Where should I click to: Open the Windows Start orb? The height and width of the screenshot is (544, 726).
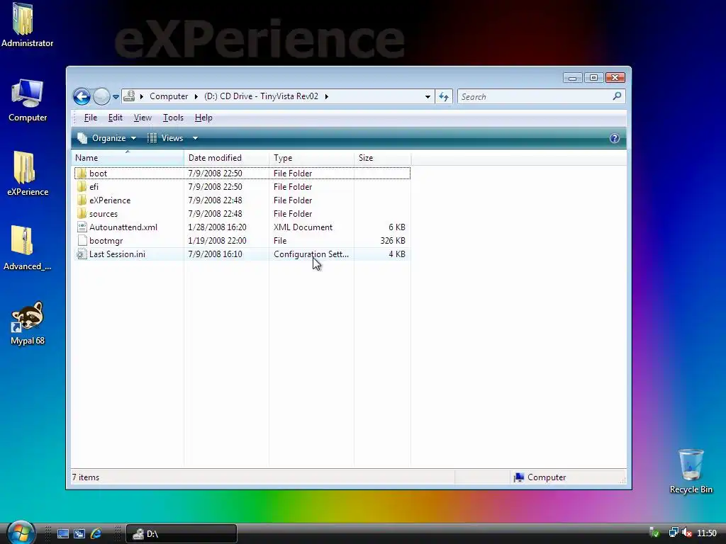[x=21, y=533]
